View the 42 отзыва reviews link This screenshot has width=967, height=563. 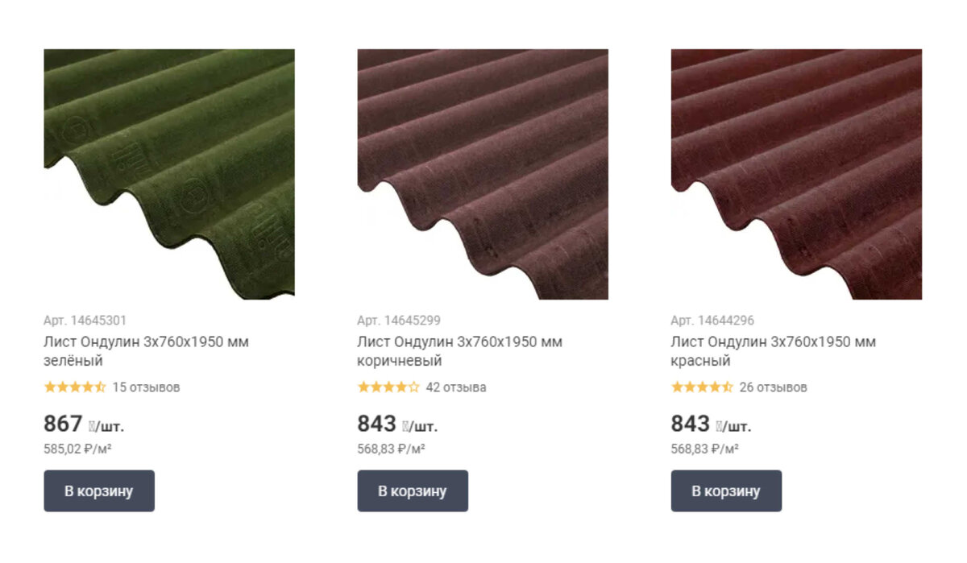tap(456, 387)
